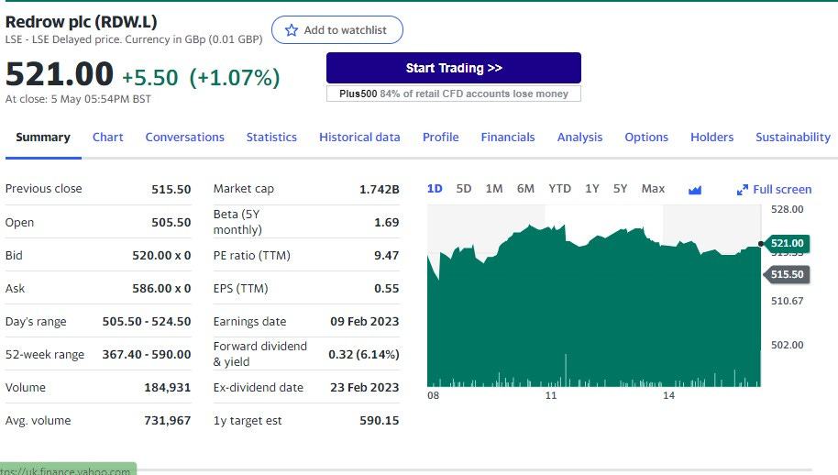View the Profile tab

441,138
